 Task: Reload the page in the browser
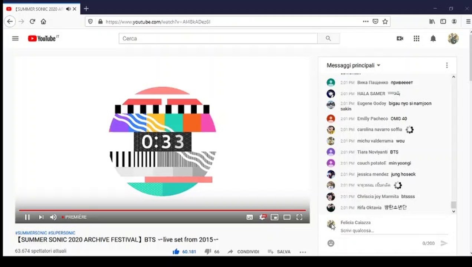point(32,22)
